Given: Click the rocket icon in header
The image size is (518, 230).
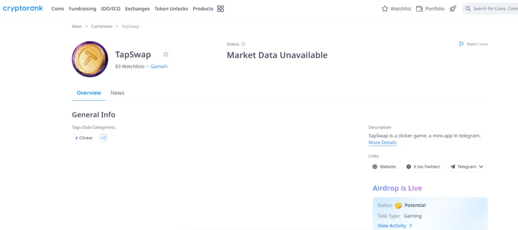Looking at the screenshot, I should (453, 9).
